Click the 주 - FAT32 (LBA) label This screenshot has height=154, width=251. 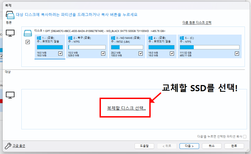click(120, 42)
